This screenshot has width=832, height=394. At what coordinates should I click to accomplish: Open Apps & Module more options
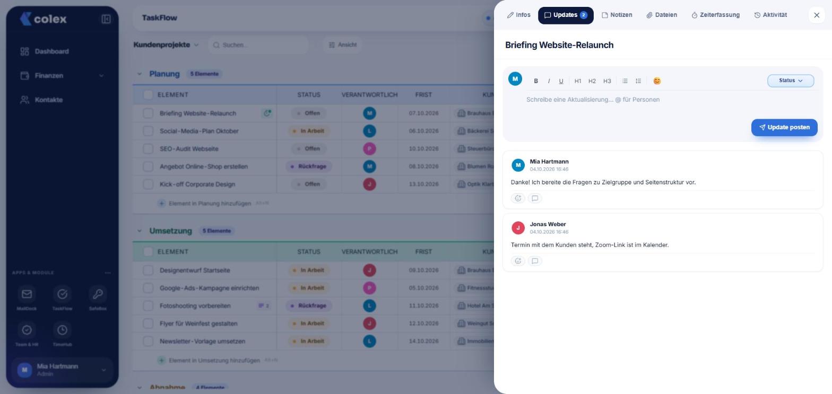coord(108,273)
